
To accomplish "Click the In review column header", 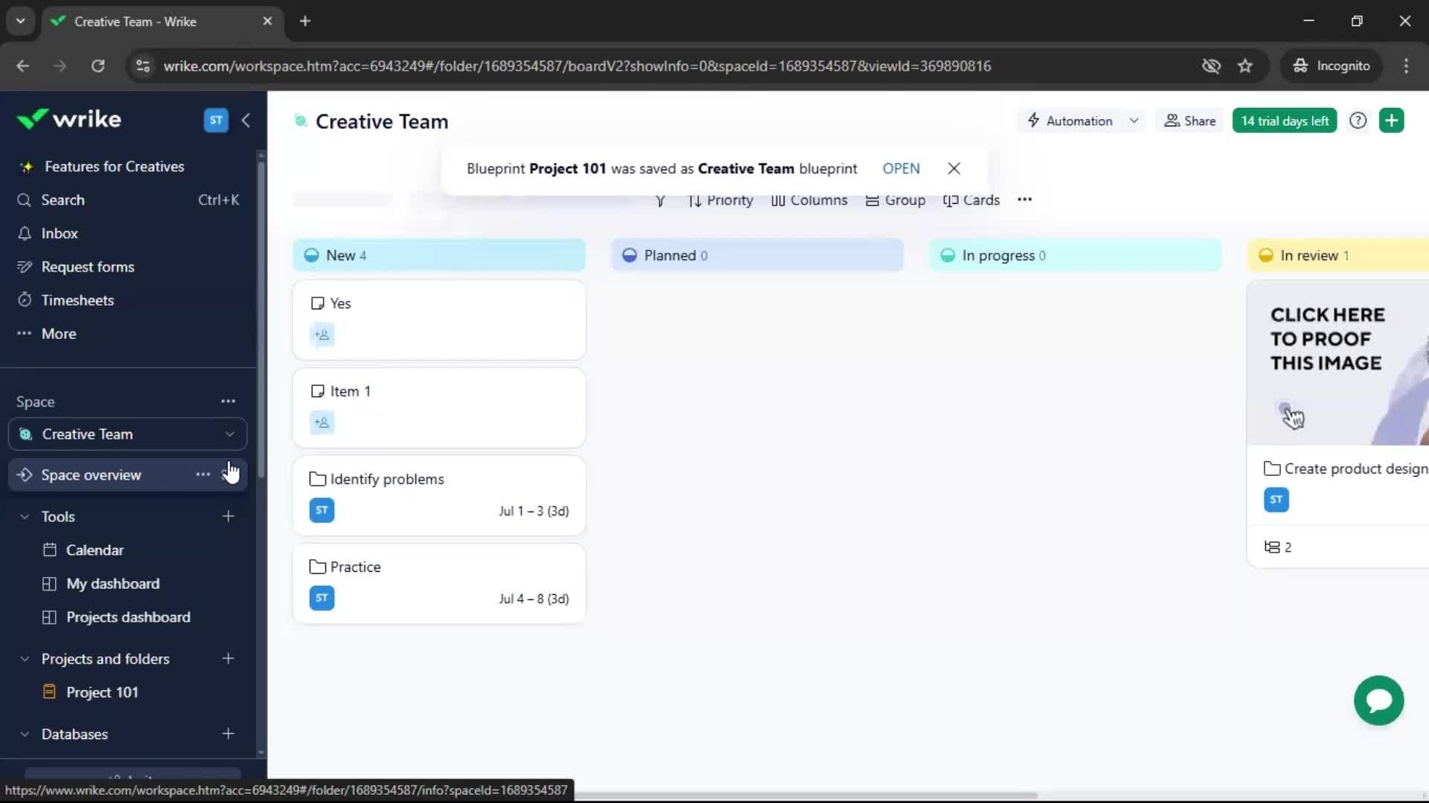I will (x=1337, y=255).
